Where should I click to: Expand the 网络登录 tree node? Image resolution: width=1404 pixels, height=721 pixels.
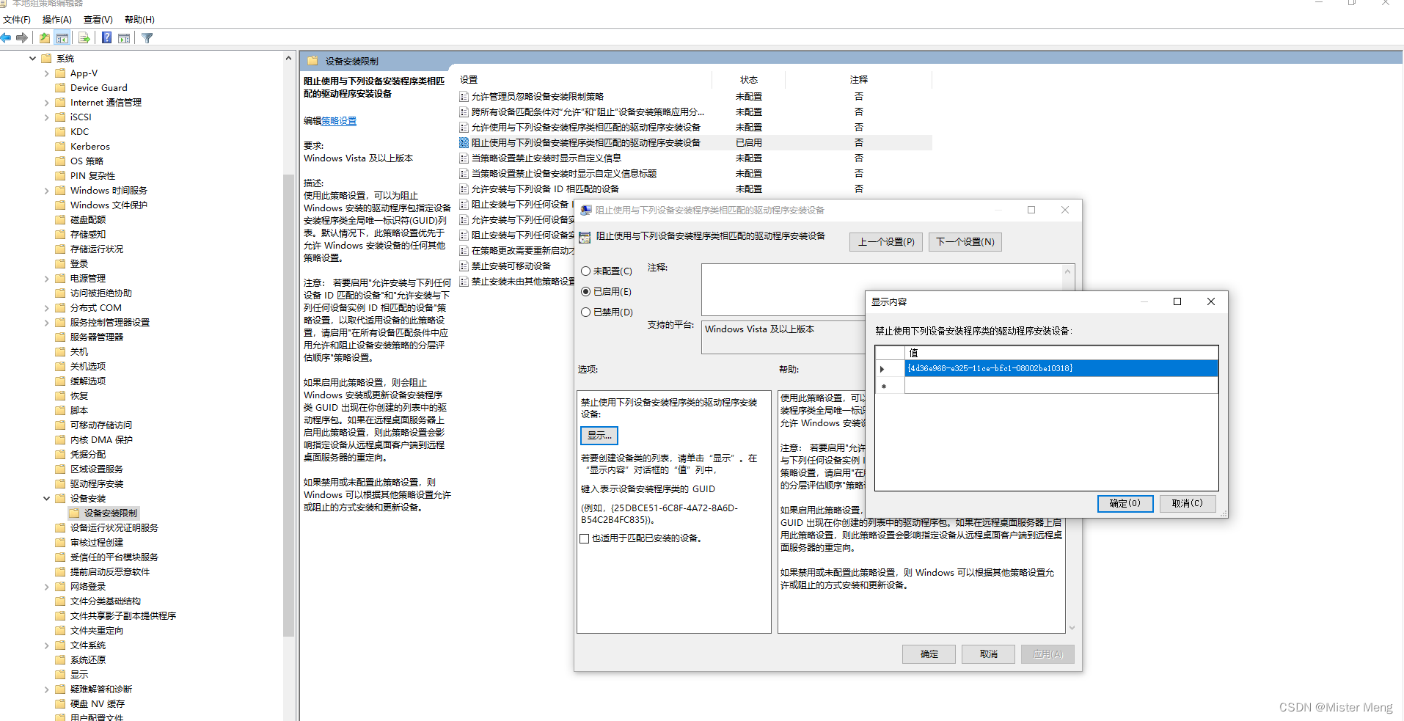[47, 587]
